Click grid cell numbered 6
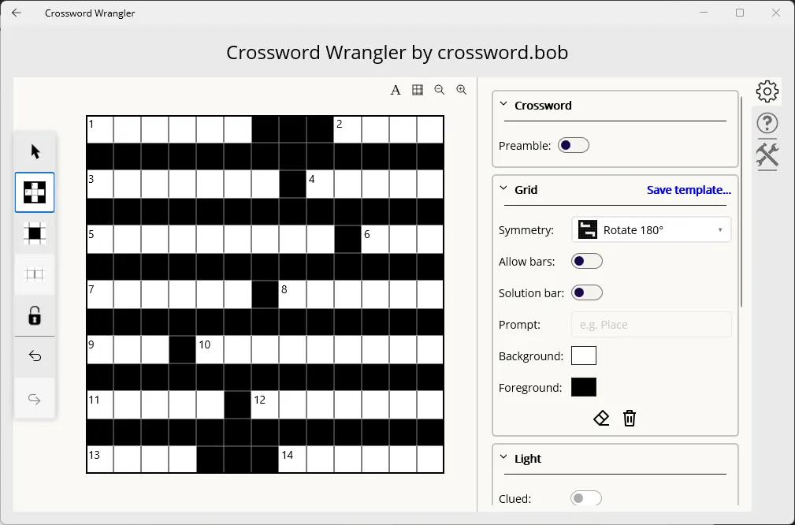Image resolution: width=795 pixels, height=525 pixels. pyautogui.click(x=375, y=240)
